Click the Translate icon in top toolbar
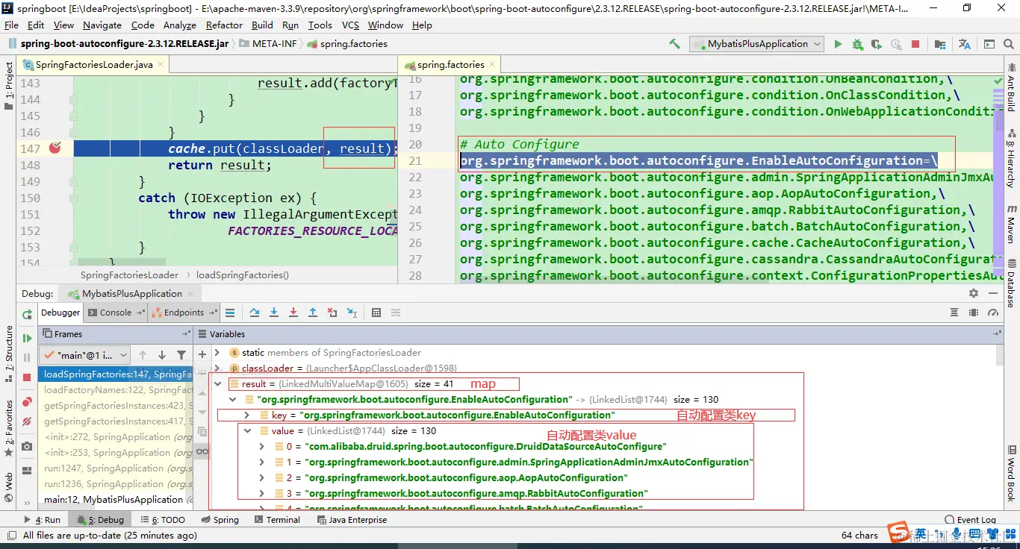This screenshot has width=1020, height=549. (965, 44)
